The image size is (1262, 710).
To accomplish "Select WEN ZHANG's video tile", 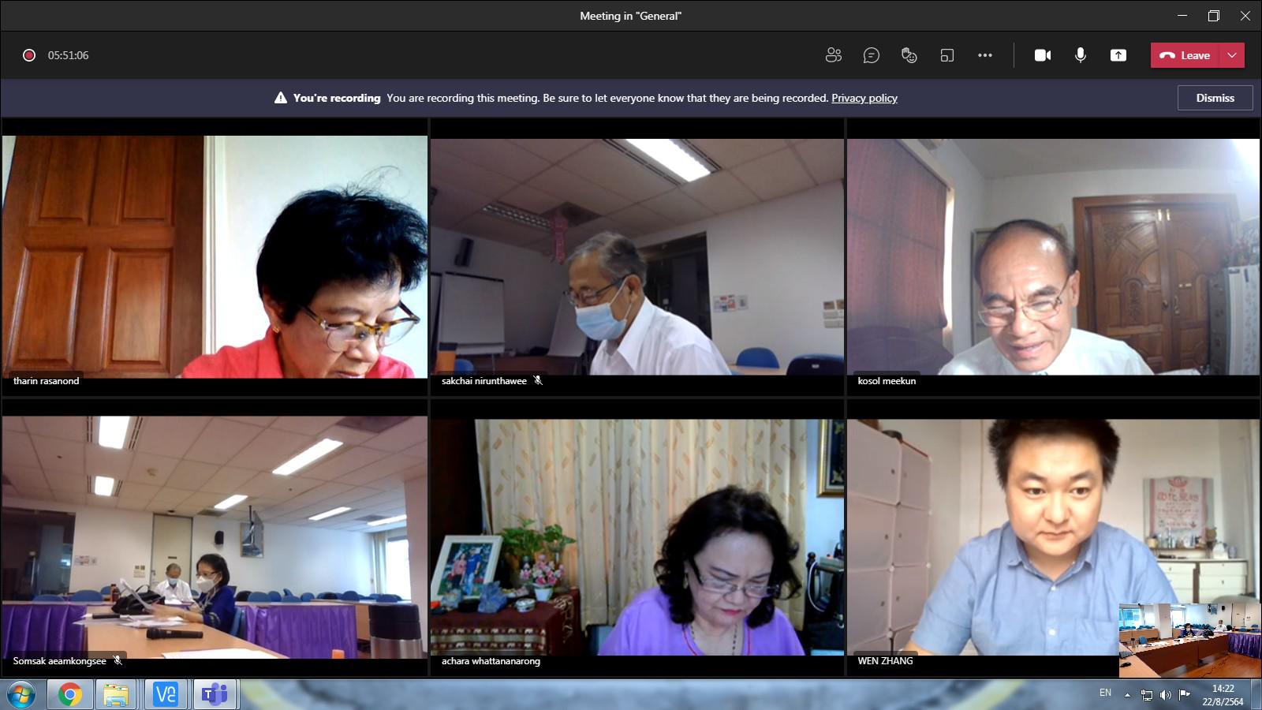I will [1053, 537].
